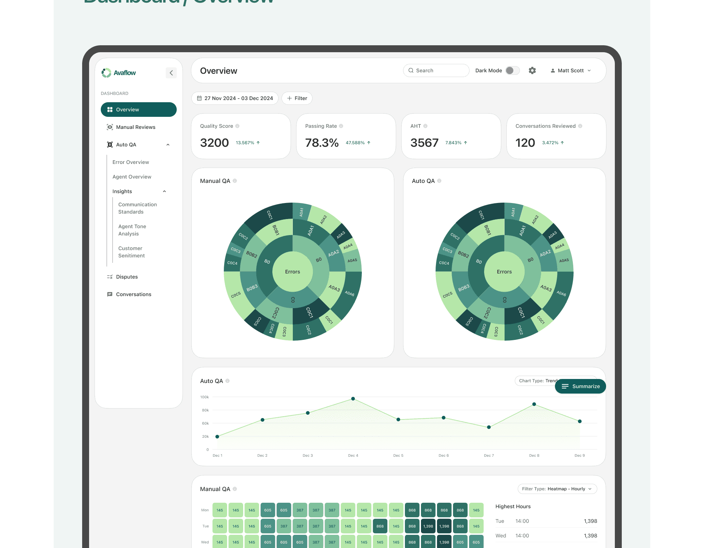Click the Quality Score info icon
Image resolution: width=701 pixels, height=548 pixels.
click(237, 126)
